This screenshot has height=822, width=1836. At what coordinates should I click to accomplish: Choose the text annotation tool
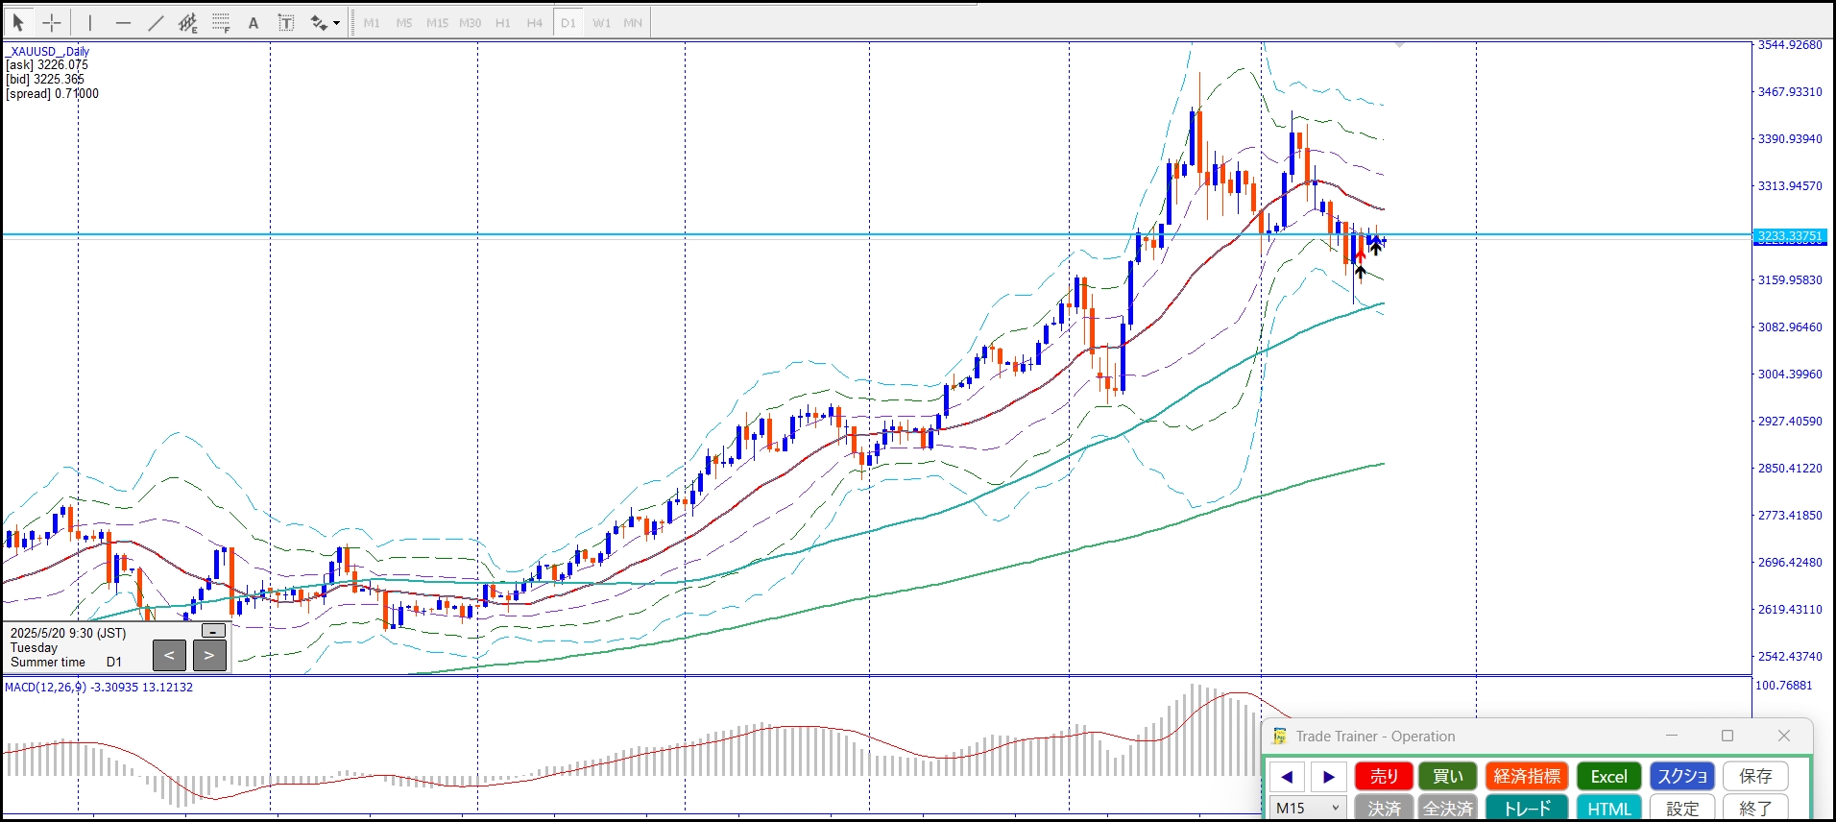click(254, 23)
